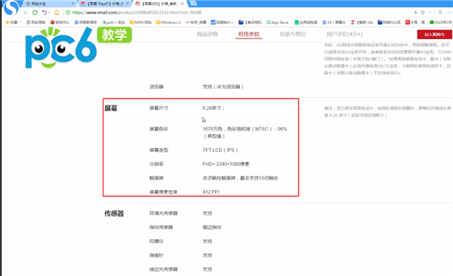Viewport: 453px width, 276px height.
Task: Click the purple undo/restore icon
Action: pyautogui.click(x=45, y=12)
